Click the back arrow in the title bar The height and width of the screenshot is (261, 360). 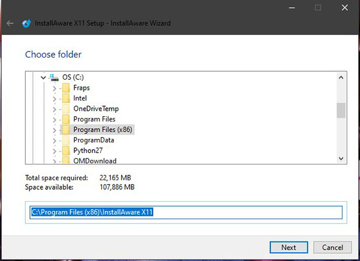click(x=10, y=23)
